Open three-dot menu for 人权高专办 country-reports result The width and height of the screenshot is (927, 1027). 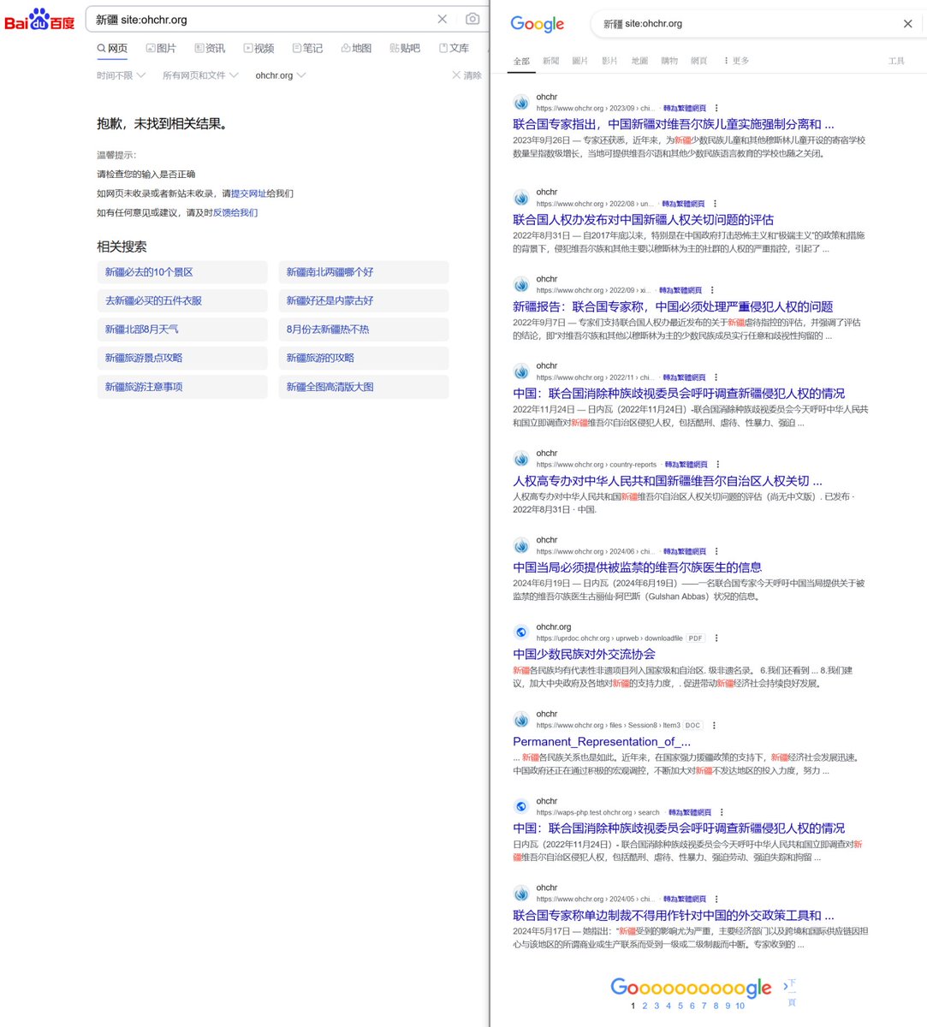coord(717,465)
